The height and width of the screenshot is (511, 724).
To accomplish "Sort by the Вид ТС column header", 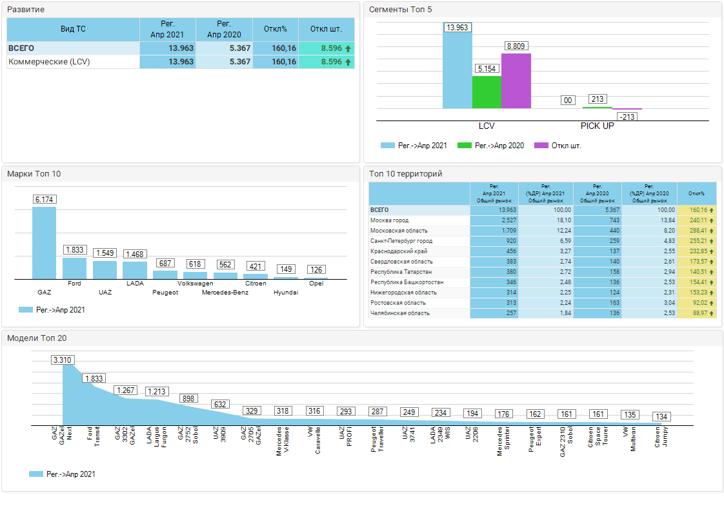I will [x=73, y=29].
